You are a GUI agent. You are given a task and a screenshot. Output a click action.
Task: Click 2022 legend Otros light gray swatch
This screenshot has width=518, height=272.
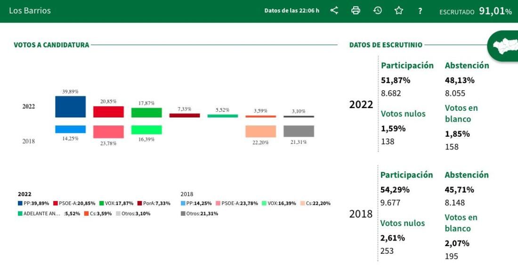click(118, 214)
